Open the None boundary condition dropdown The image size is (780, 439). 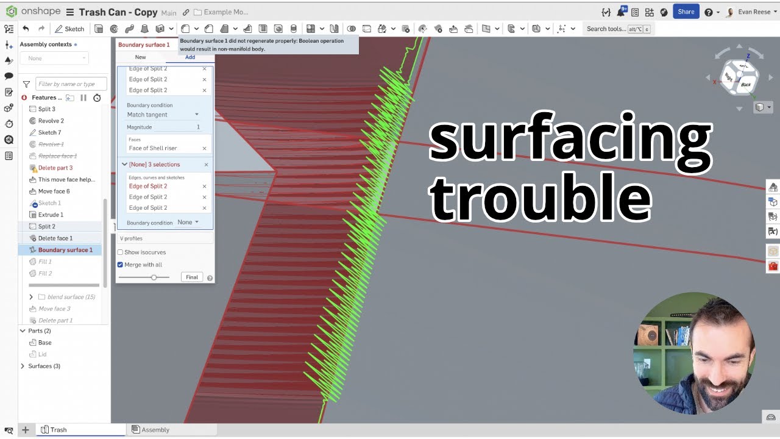click(x=188, y=223)
